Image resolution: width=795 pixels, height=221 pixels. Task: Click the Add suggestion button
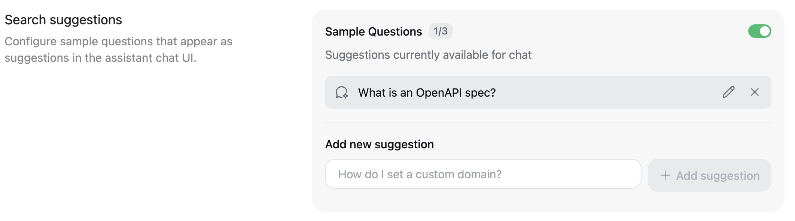click(x=709, y=175)
